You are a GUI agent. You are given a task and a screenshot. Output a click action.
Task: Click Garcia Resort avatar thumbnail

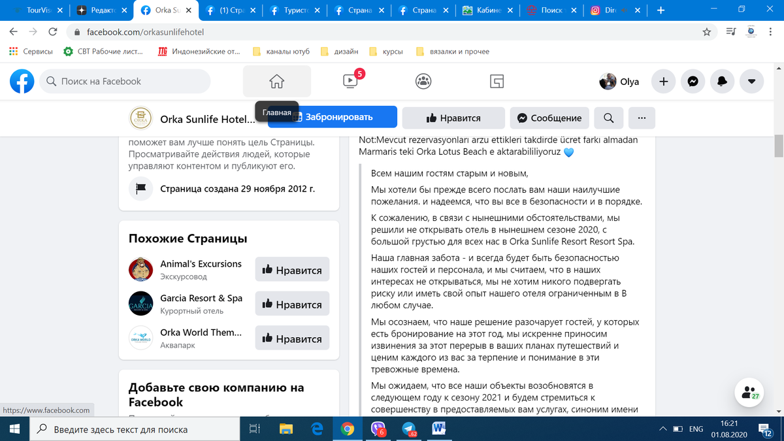[x=140, y=304]
